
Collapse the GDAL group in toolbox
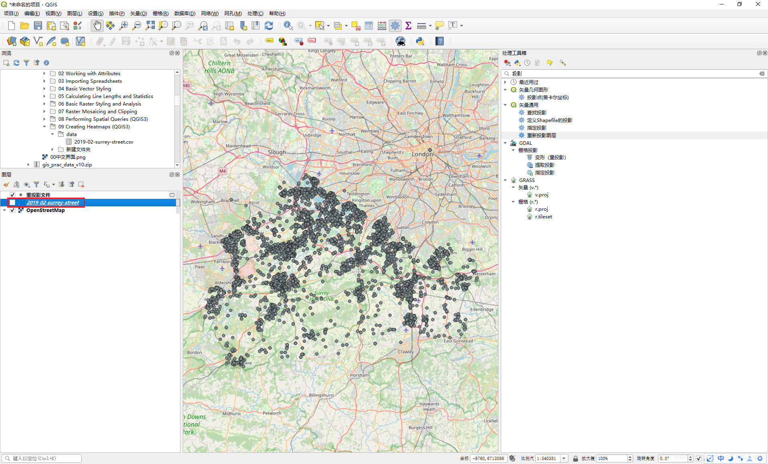[x=505, y=143]
